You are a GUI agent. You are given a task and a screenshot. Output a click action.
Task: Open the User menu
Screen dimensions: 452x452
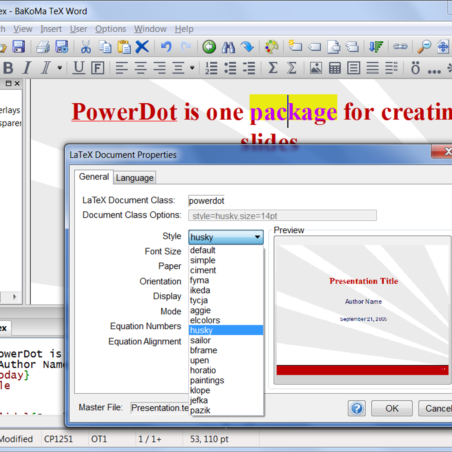(x=79, y=29)
